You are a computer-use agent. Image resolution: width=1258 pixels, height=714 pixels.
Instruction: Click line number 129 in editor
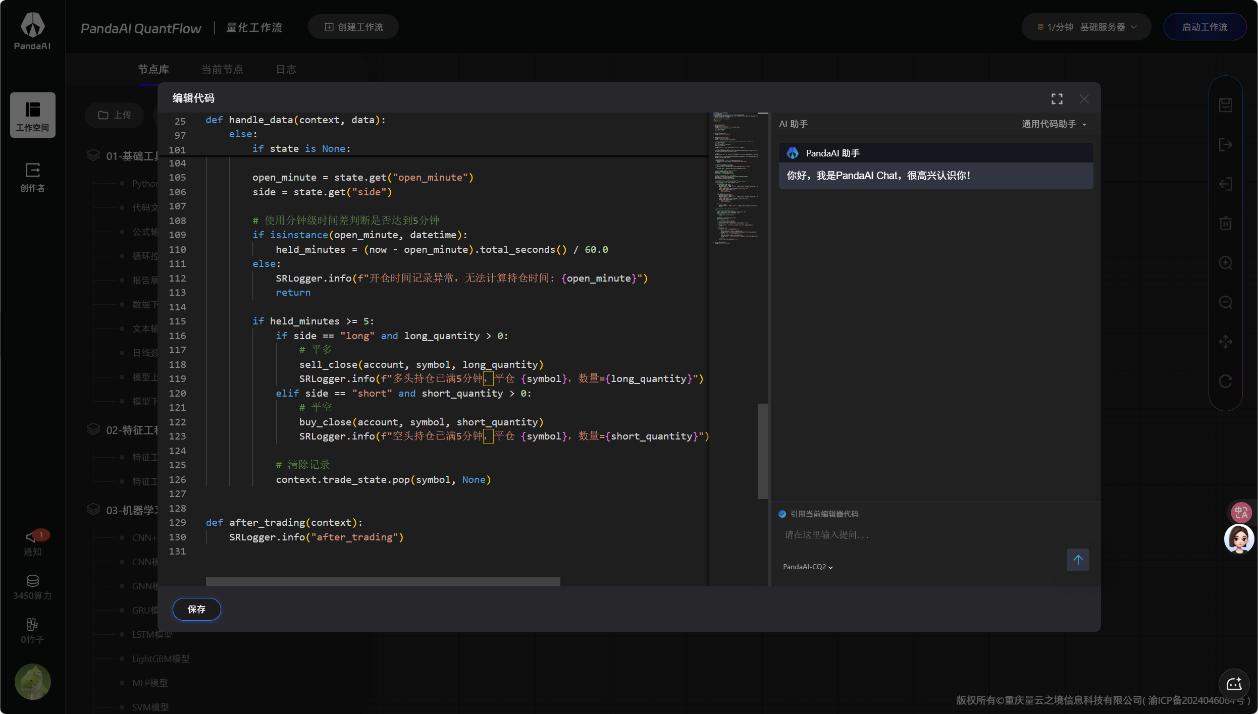coord(178,523)
